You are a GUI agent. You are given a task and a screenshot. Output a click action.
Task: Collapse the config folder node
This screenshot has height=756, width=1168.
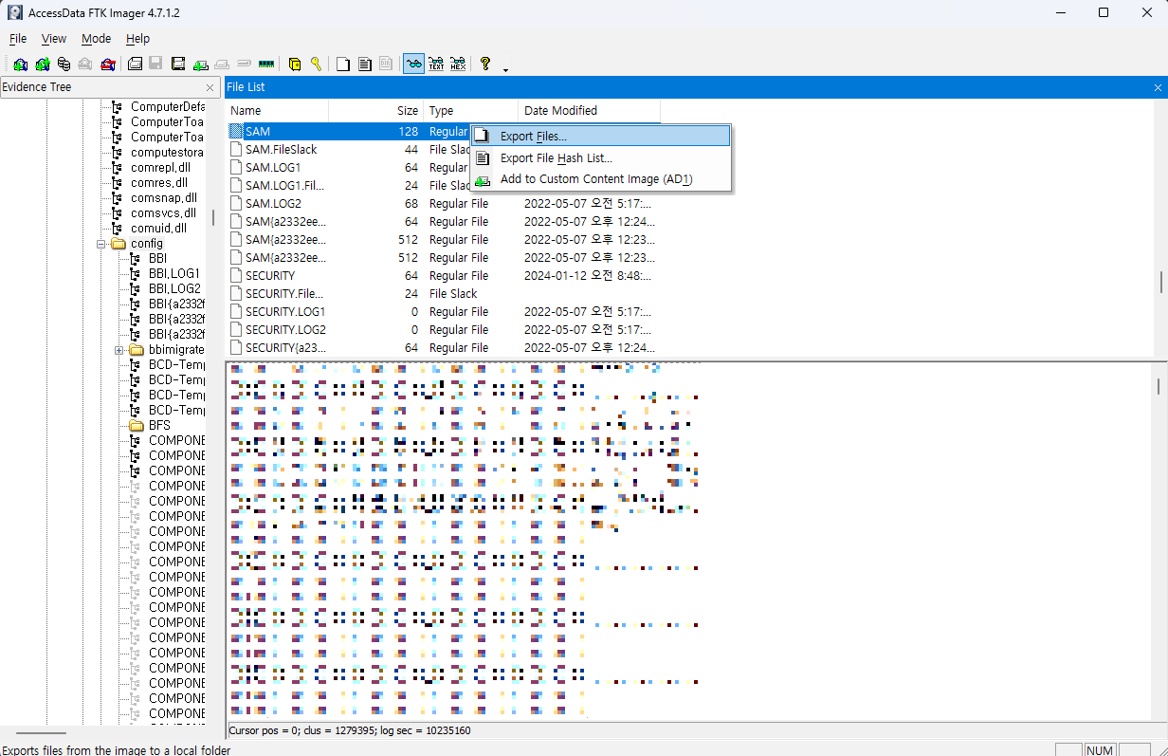[x=100, y=244]
